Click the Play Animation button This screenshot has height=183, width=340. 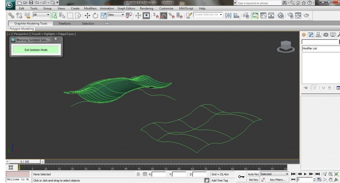305,174
